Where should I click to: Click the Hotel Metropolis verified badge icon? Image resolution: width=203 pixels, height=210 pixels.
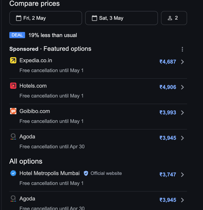coord(13,173)
